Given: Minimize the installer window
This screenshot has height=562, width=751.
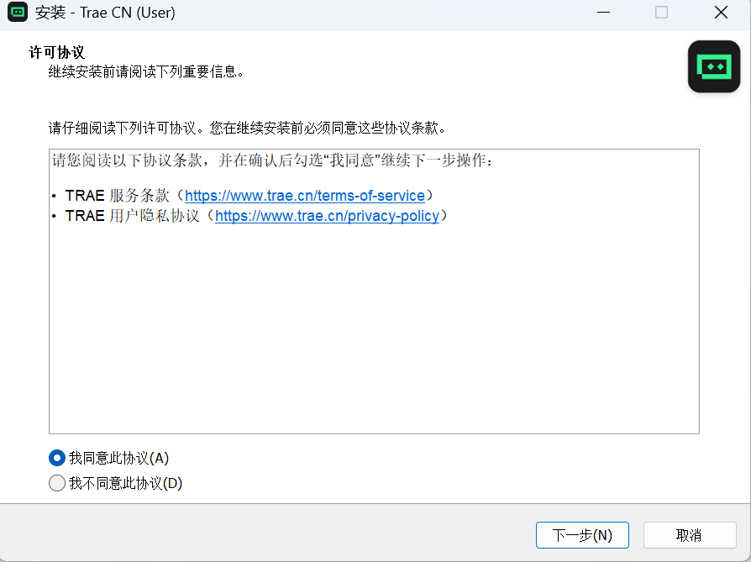Looking at the screenshot, I should 603,12.
